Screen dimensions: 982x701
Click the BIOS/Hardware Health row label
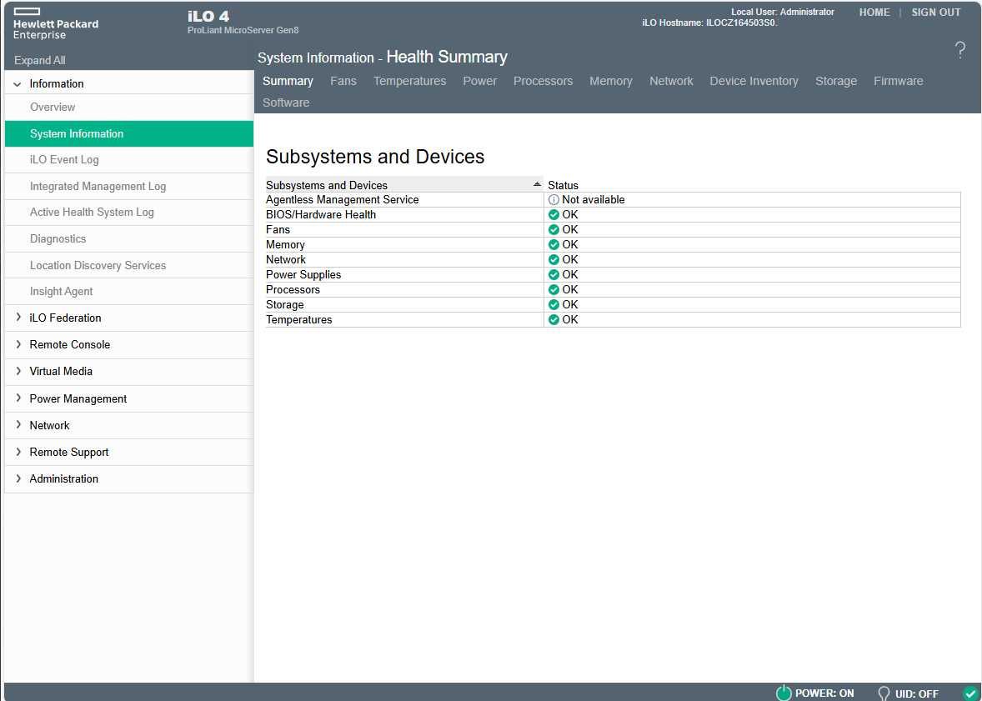click(x=321, y=215)
